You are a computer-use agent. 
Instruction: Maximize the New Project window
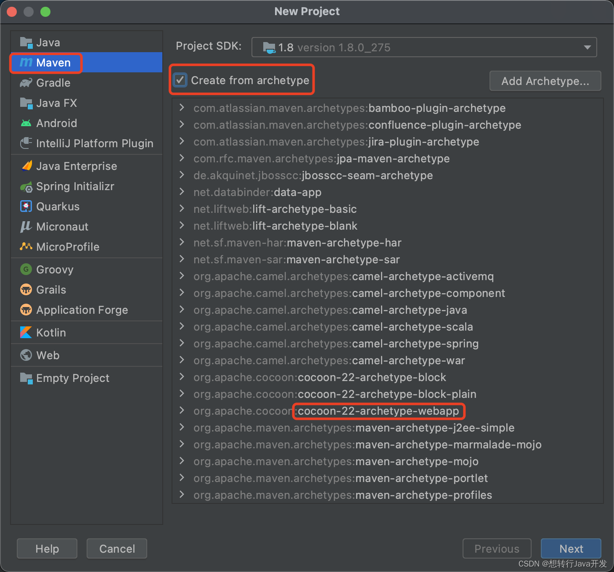[x=45, y=12]
